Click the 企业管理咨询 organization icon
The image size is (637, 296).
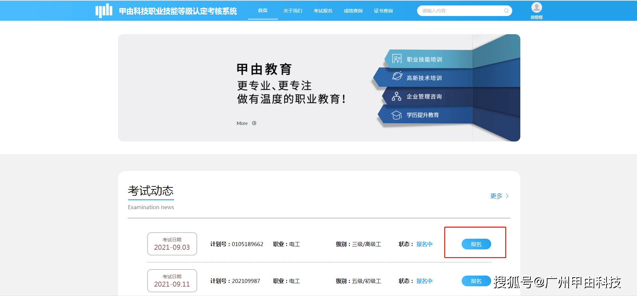397,96
